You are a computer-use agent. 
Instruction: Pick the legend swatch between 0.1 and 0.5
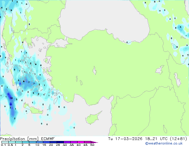5,142
